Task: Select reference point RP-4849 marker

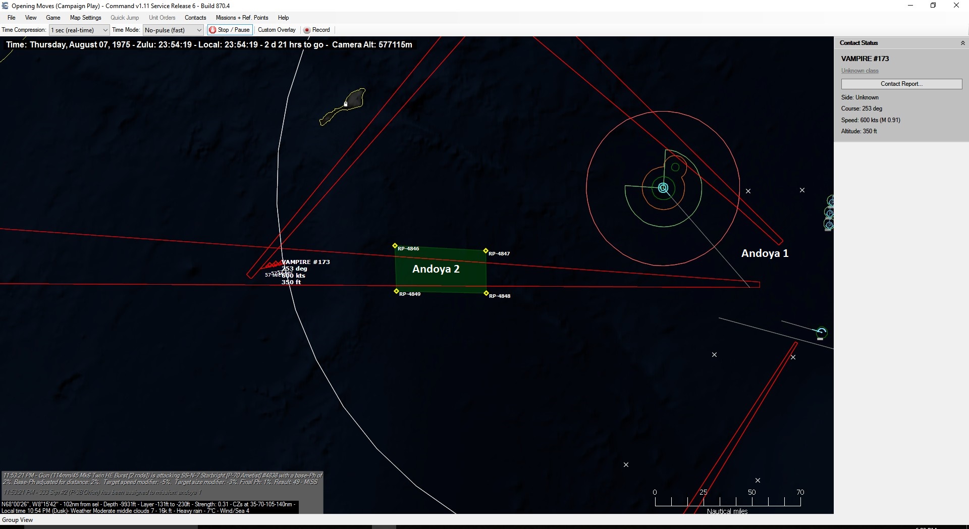Action: coord(396,291)
